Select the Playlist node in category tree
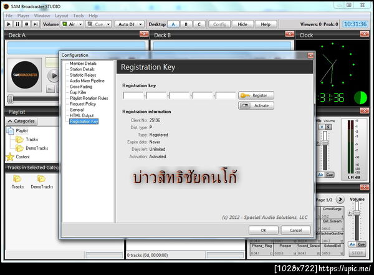 click(22, 130)
